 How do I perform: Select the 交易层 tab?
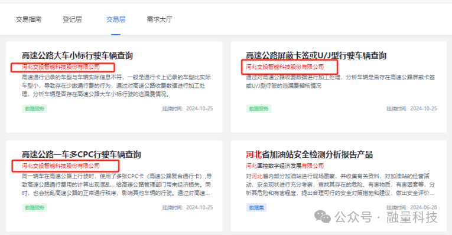tap(116, 19)
